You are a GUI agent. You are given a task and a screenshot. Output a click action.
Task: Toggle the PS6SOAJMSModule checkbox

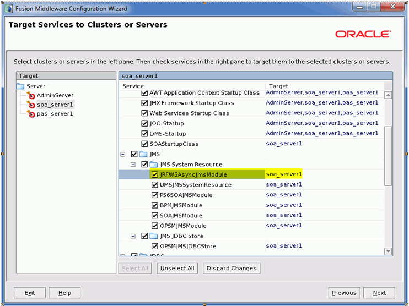(x=155, y=195)
